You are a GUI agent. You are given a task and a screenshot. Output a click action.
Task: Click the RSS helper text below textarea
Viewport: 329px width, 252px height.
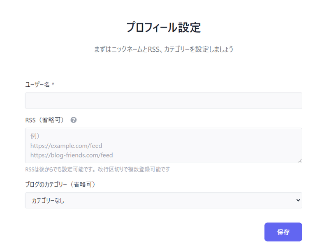pos(97,169)
